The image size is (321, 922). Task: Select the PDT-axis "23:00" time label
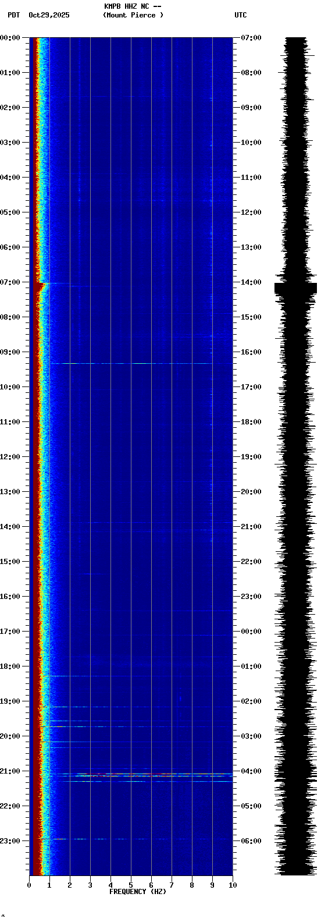(10, 841)
